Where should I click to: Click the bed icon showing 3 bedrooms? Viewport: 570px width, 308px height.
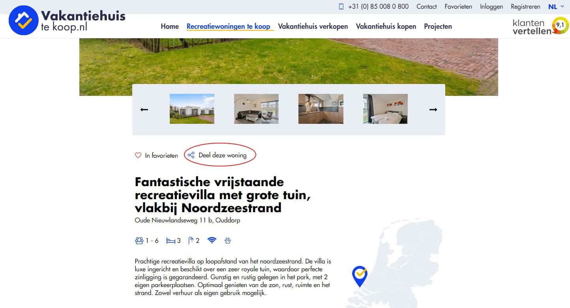click(x=171, y=241)
